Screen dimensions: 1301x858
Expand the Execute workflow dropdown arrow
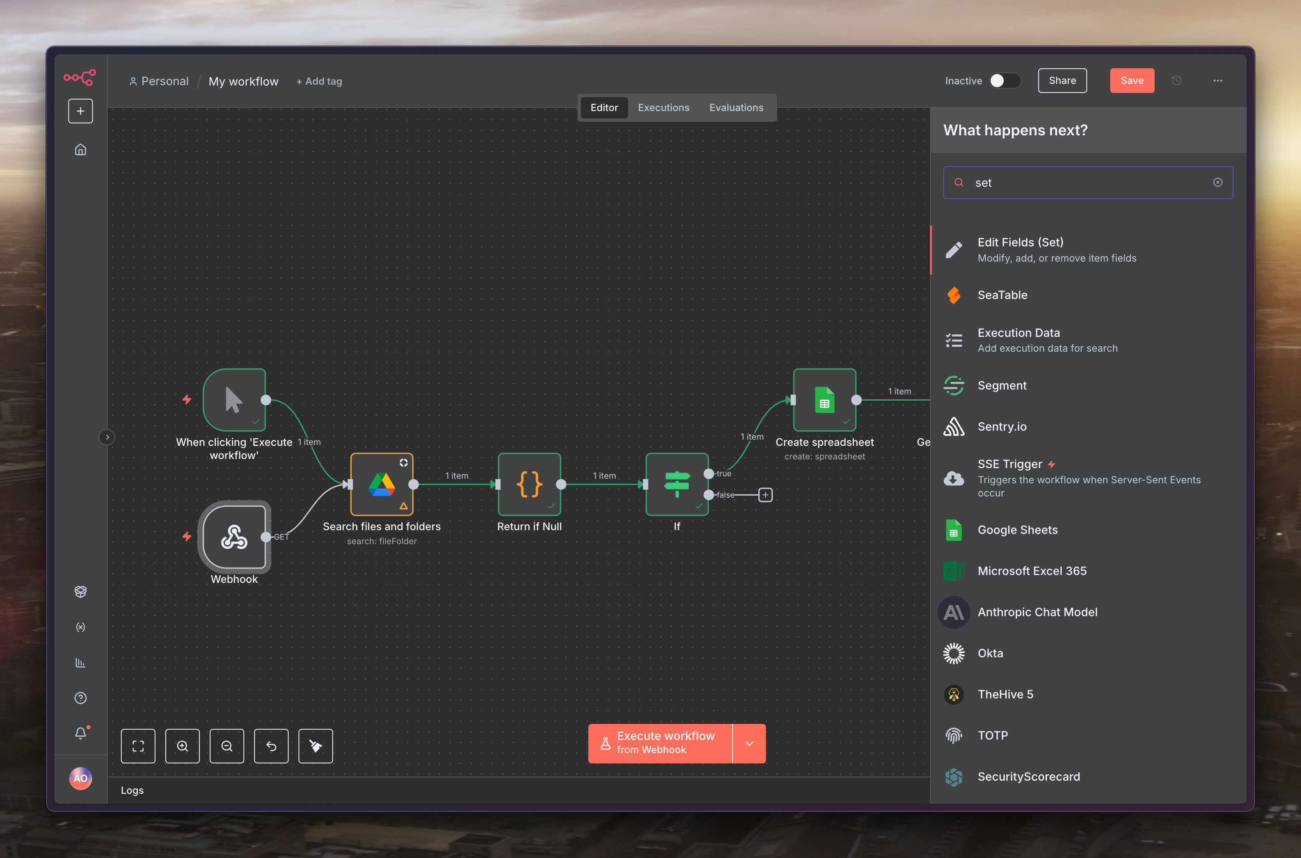pos(749,743)
